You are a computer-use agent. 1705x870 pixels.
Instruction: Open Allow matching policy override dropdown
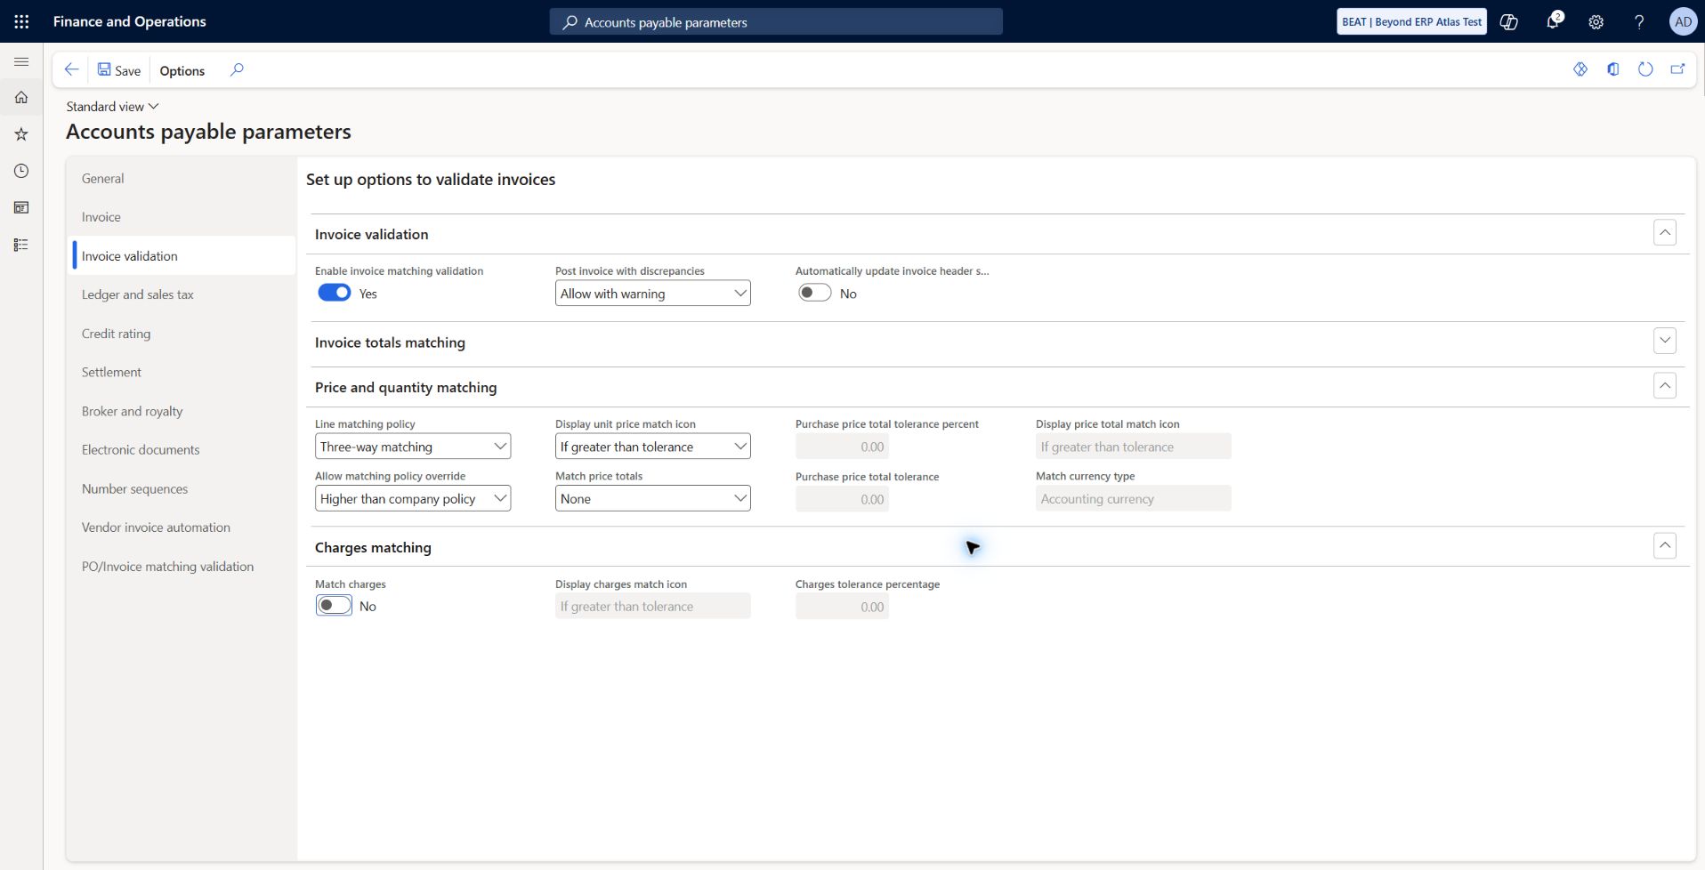413,498
